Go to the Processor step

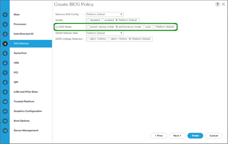[x=20, y=24]
